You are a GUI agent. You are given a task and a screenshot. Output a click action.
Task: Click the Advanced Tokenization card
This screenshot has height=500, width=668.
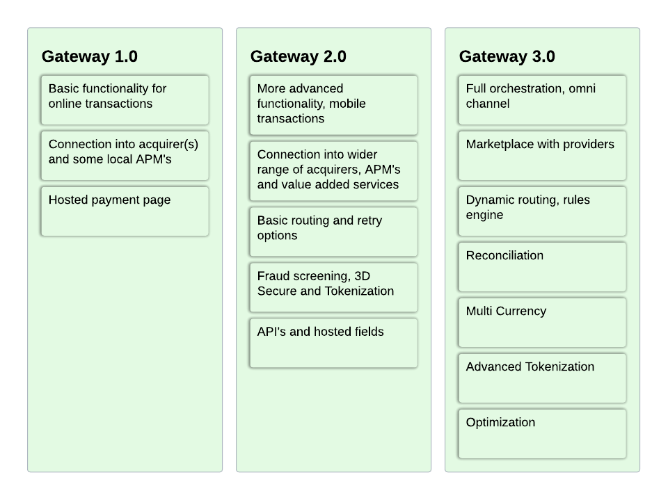pos(542,378)
